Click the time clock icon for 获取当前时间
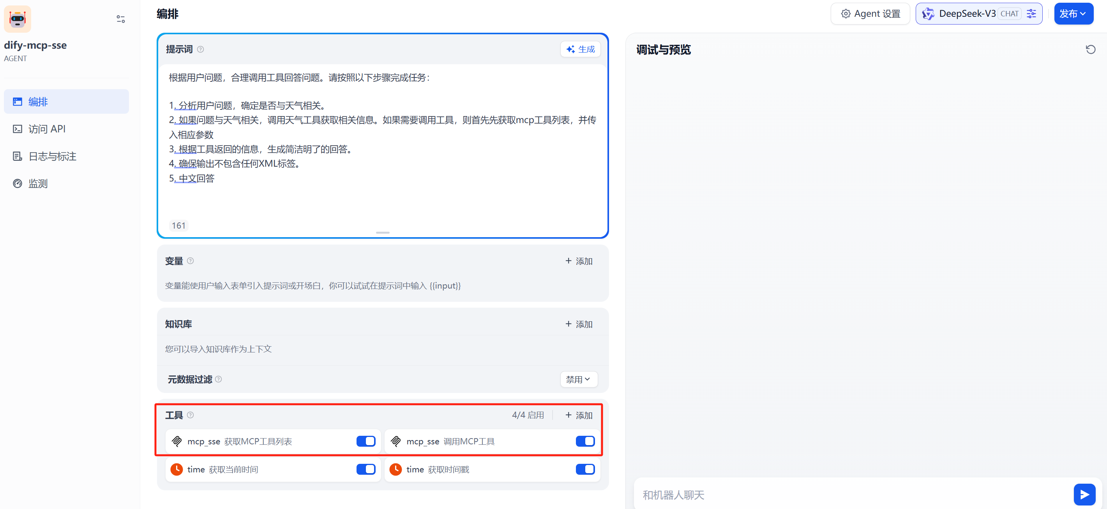1107x509 pixels. point(177,470)
